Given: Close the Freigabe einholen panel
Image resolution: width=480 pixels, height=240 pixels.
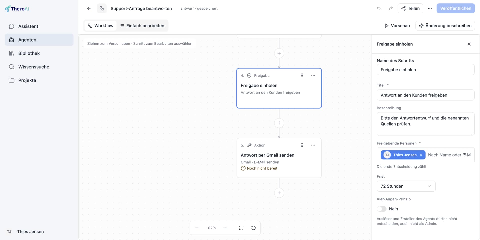Looking at the screenshot, I should pos(469,44).
